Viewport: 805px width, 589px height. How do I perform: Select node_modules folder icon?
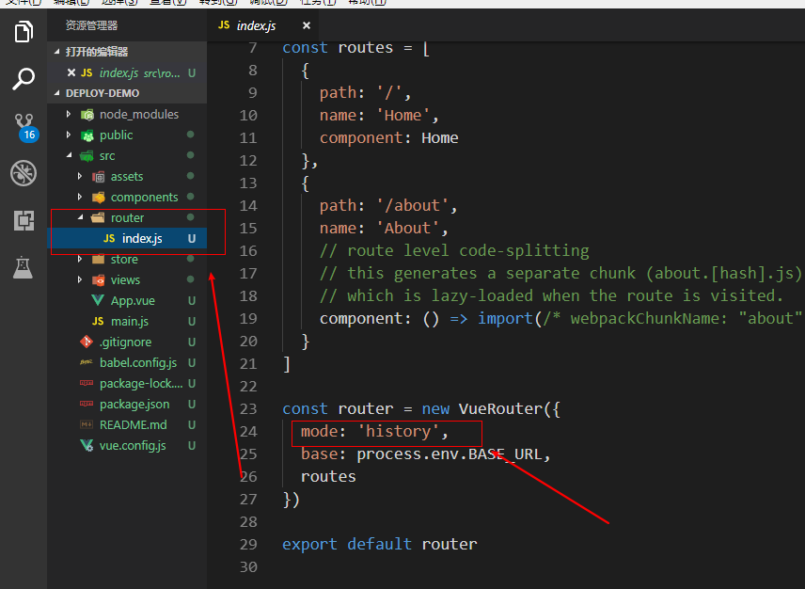[87, 115]
